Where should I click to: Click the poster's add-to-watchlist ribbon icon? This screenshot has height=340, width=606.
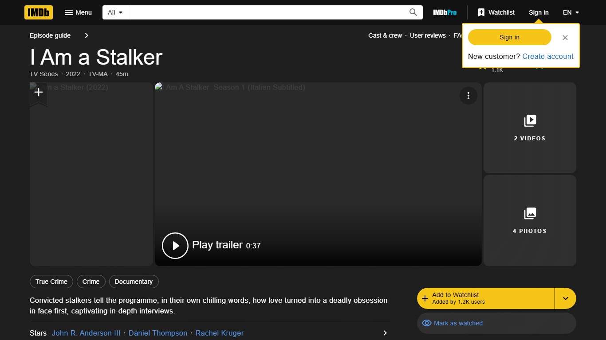39,93
